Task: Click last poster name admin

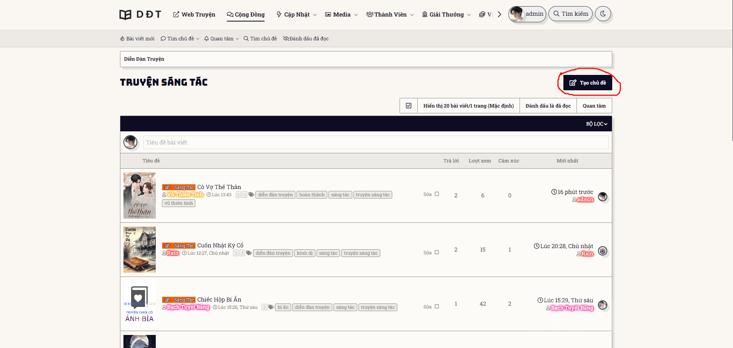Action: pos(585,199)
